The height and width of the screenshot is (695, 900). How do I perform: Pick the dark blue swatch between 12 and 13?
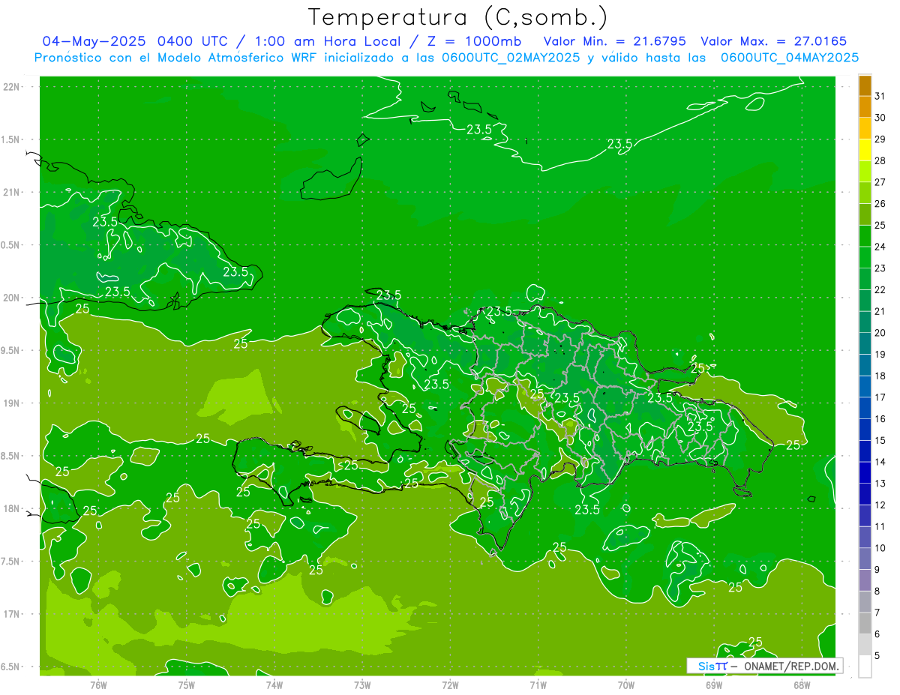click(x=865, y=494)
